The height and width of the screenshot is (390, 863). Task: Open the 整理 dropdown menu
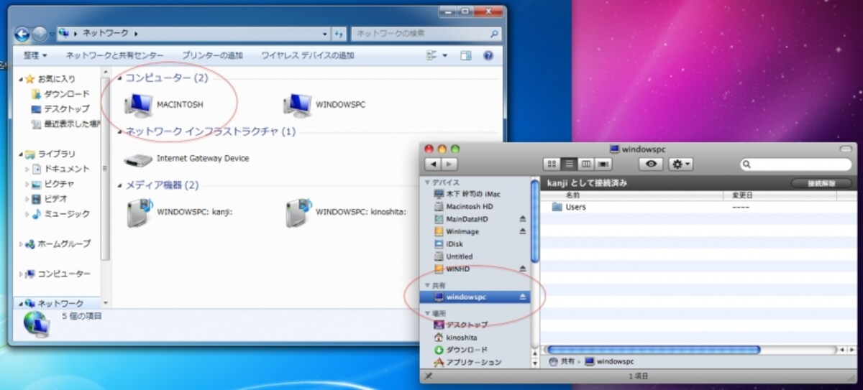click(x=35, y=55)
